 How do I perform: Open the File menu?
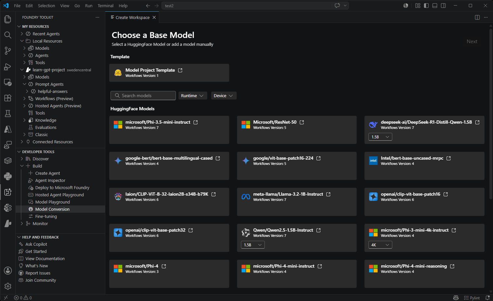(x=17, y=6)
